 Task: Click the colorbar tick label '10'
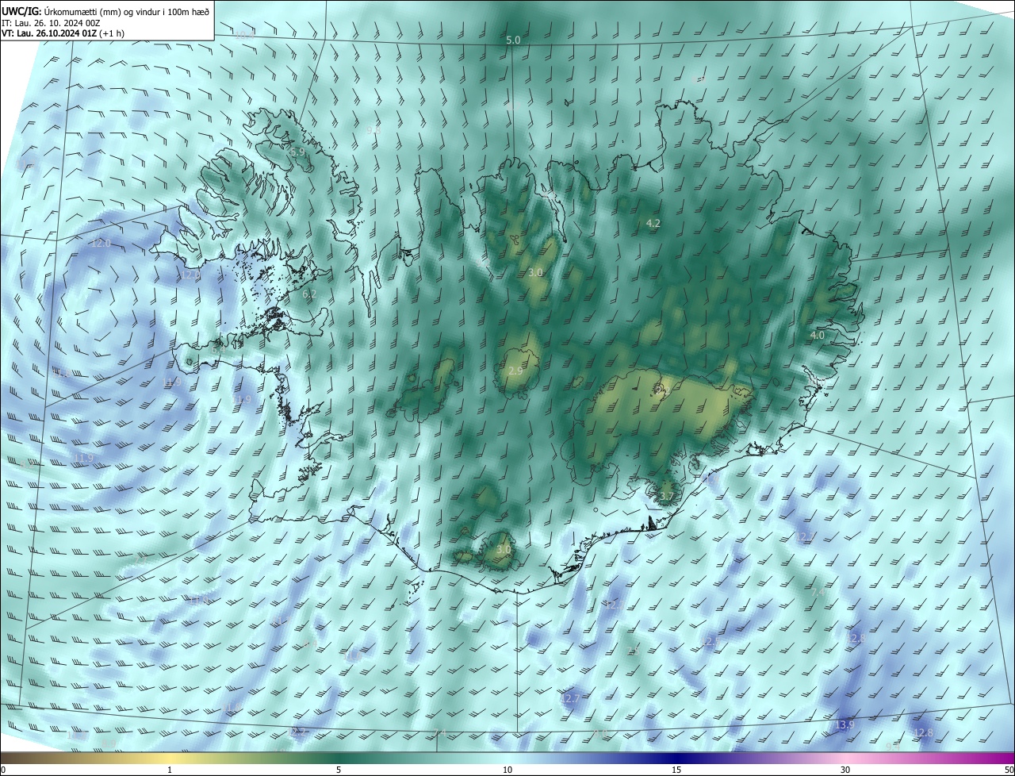pos(507,770)
